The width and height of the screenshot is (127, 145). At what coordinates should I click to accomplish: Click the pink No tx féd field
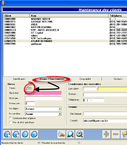tap(43, 93)
